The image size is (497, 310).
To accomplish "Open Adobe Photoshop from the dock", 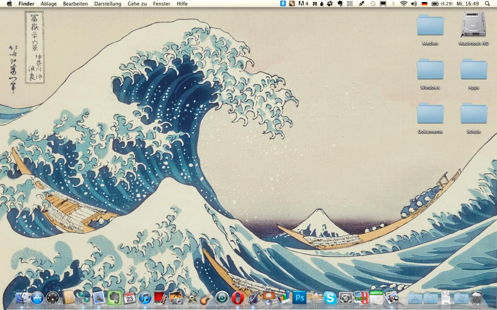I will (299, 298).
